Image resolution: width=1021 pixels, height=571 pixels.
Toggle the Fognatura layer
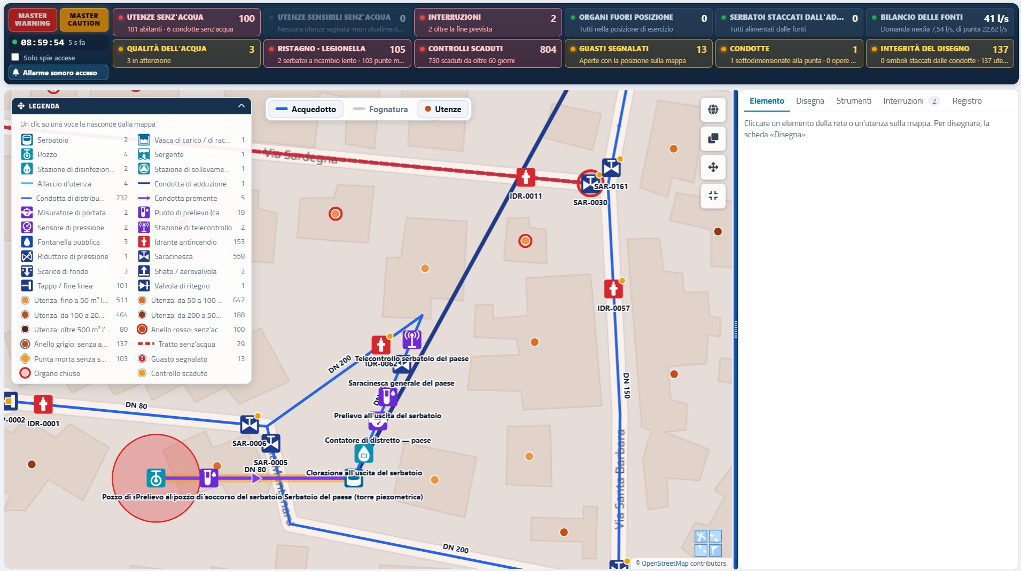380,109
